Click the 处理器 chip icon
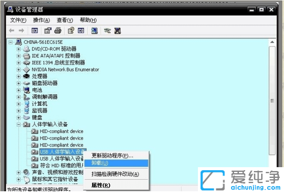The height and width of the screenshot is (193, 284). (x=27, y=76)
